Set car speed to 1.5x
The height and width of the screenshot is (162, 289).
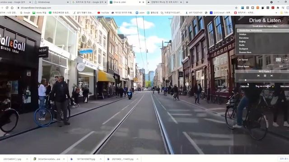pyautogui.click(x=285, y=60)
